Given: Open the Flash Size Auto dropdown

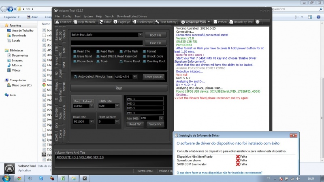Looking at the screenshot, I should click(117, 106).
